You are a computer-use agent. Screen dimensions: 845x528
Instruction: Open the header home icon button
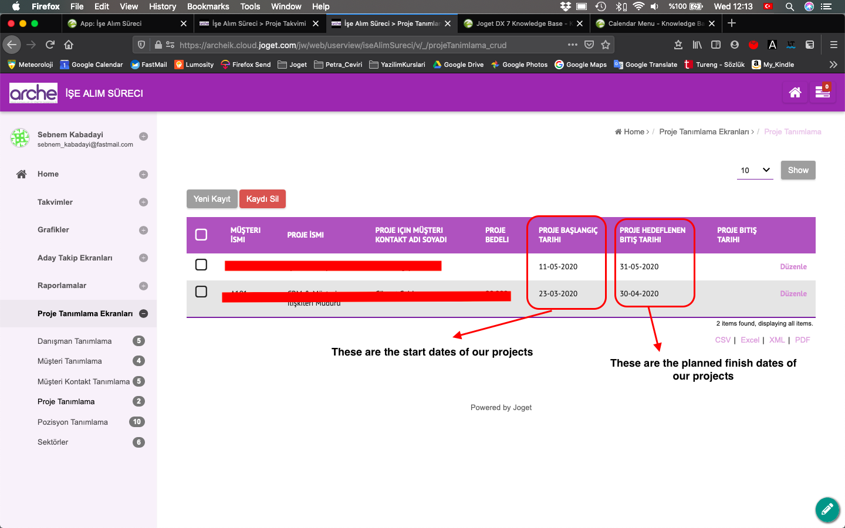(x=795, y=93)
